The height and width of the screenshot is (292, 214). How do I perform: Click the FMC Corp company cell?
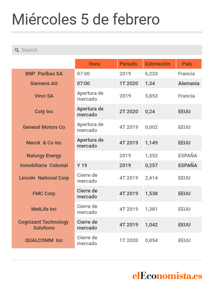[x=43, y=194]
